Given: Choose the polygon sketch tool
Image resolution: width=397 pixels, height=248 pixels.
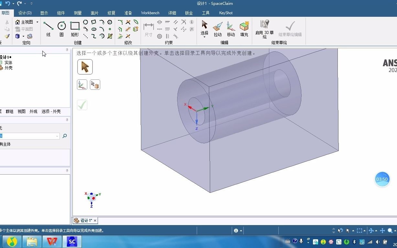Looking at the screenshot, I should pos(110,22).
